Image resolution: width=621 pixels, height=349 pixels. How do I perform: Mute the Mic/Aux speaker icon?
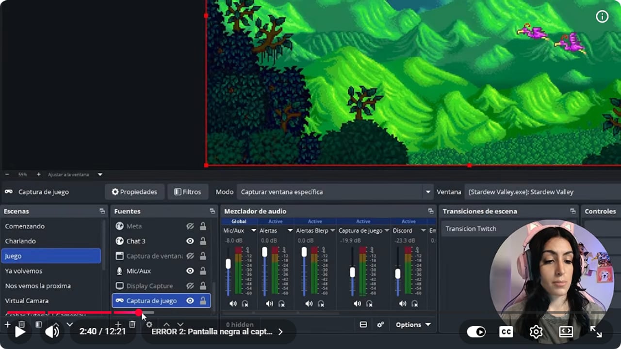coord(233,304)
